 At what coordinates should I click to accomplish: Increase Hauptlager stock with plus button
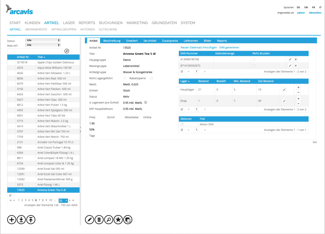298,87
